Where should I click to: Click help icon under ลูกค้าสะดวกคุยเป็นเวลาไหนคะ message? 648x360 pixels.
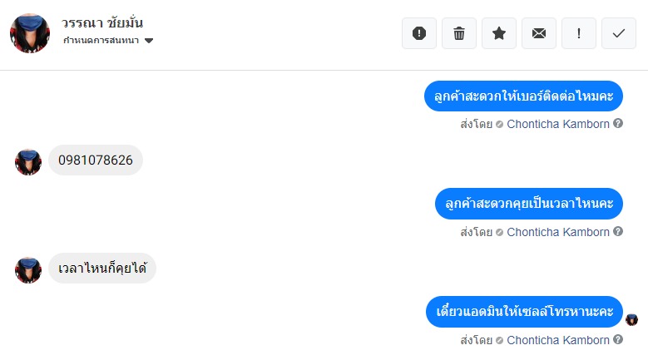pyautogui.click(x=618, y=232)
